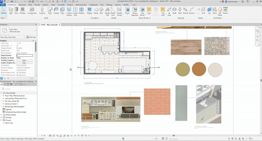Click the orange-brown circular color swatch

tap(198, 69)
